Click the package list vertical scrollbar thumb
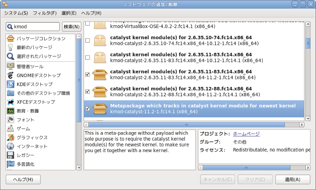Viewport: 316px width, 190px height. pyautogui.click(x=308, y=43)
